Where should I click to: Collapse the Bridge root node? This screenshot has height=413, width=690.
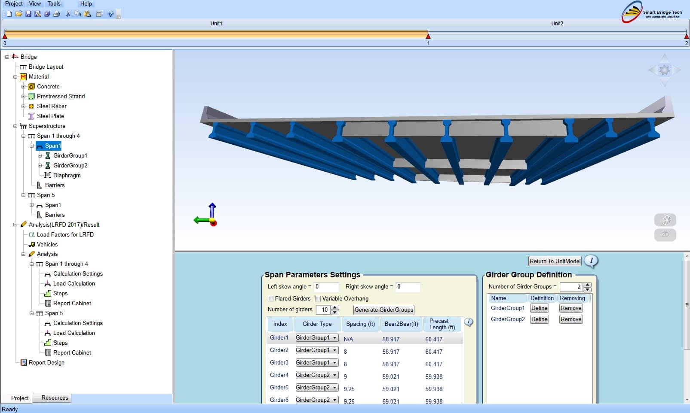[7, 57]
